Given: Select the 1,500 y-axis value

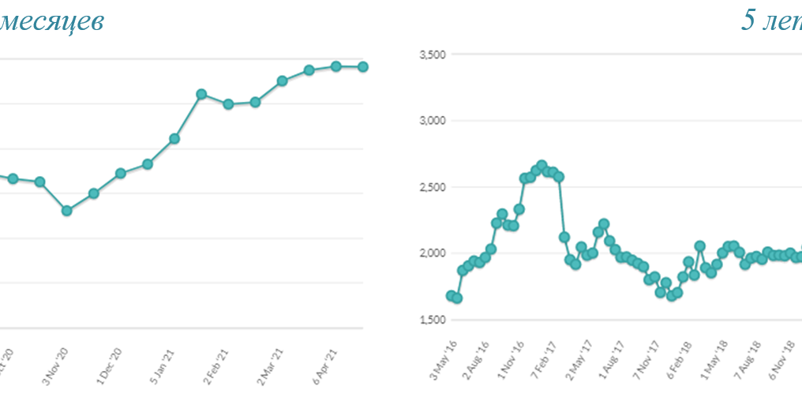Looking at the screenshot, I should tap(432, 320).
